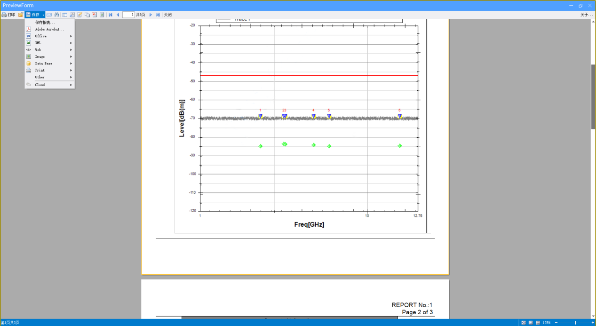Expand the Data Base submenu arrow

pyautogui.click(x=72, y=64)
